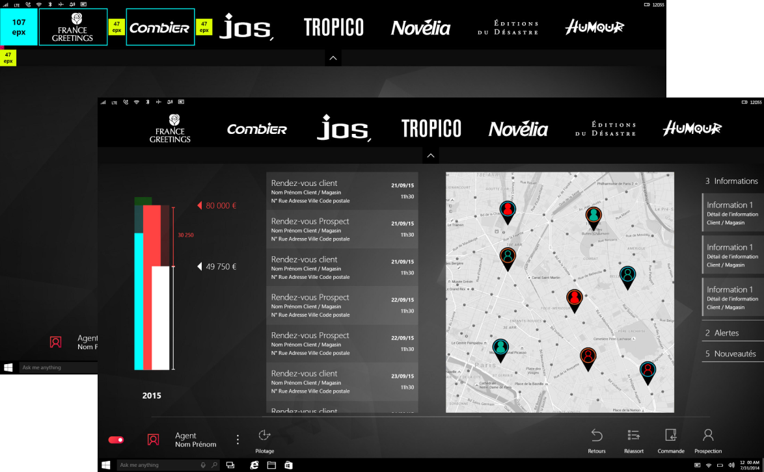Screen dimensions: 764x472
Task: Select the Prospection person icon
Action: click(708, 436)
